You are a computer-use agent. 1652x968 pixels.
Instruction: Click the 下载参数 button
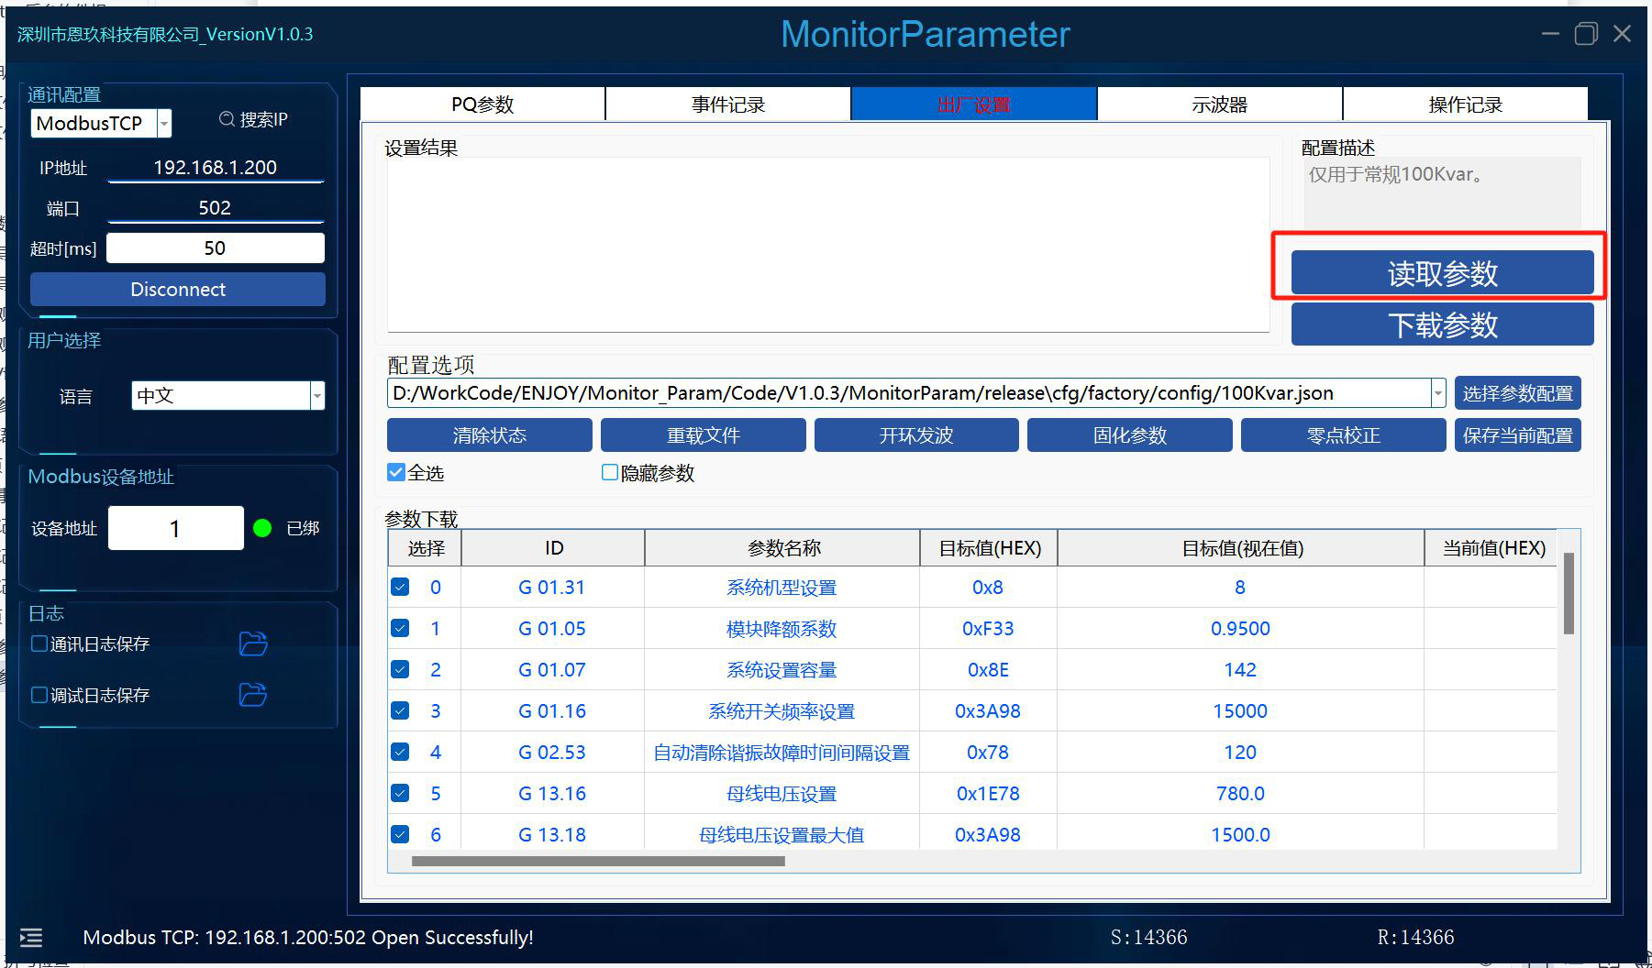point(1442,324)
